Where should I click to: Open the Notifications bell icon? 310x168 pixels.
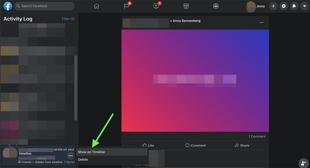294,6
